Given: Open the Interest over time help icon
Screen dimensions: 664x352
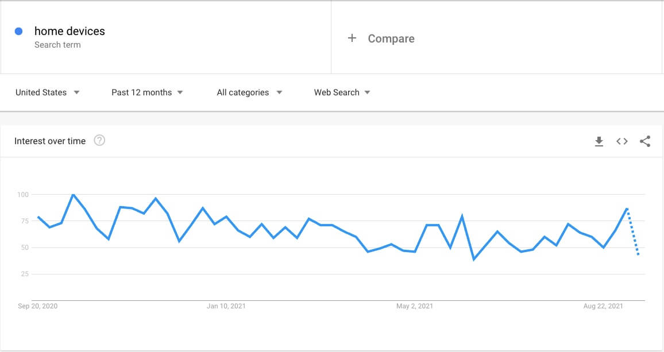Looking at the screenshot, I should [x=99, y=141].
